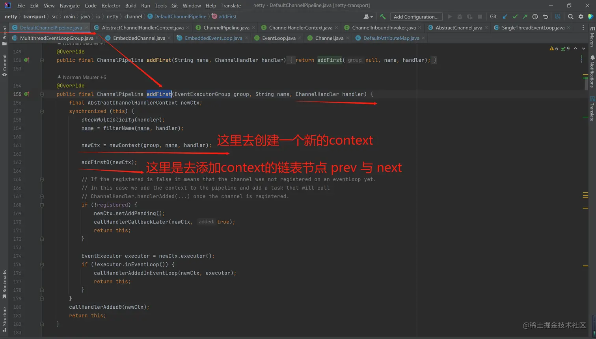Viewport: 596px width, 339px height.
Task: Collapse the if registered block at line 168
Action: coord(42,205)
